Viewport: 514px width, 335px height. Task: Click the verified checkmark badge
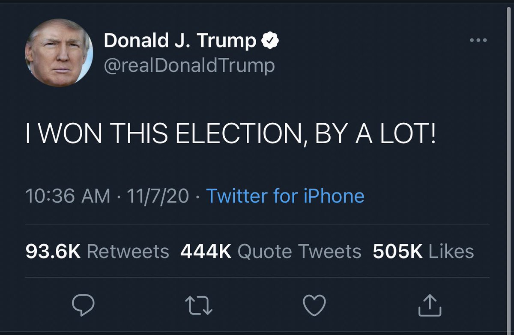271,41
